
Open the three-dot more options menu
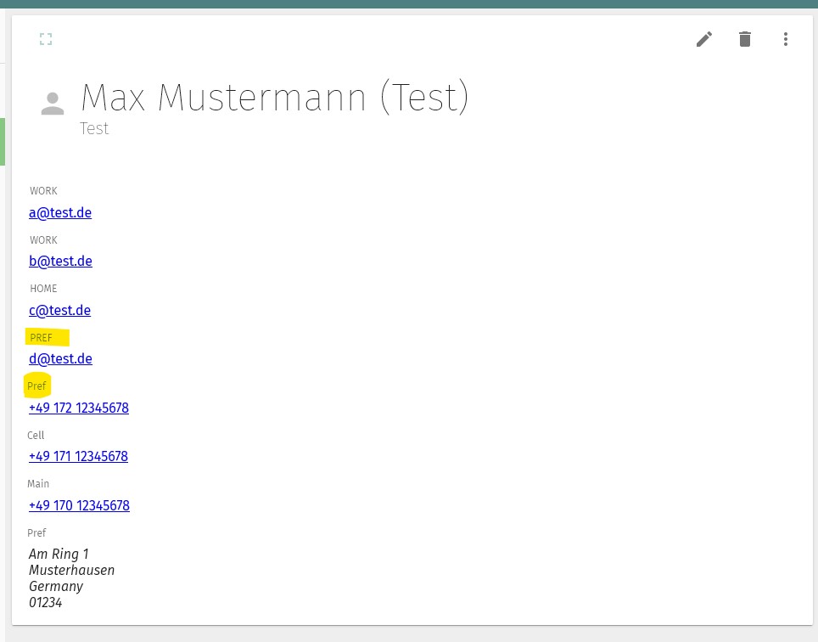click(785, 39)
